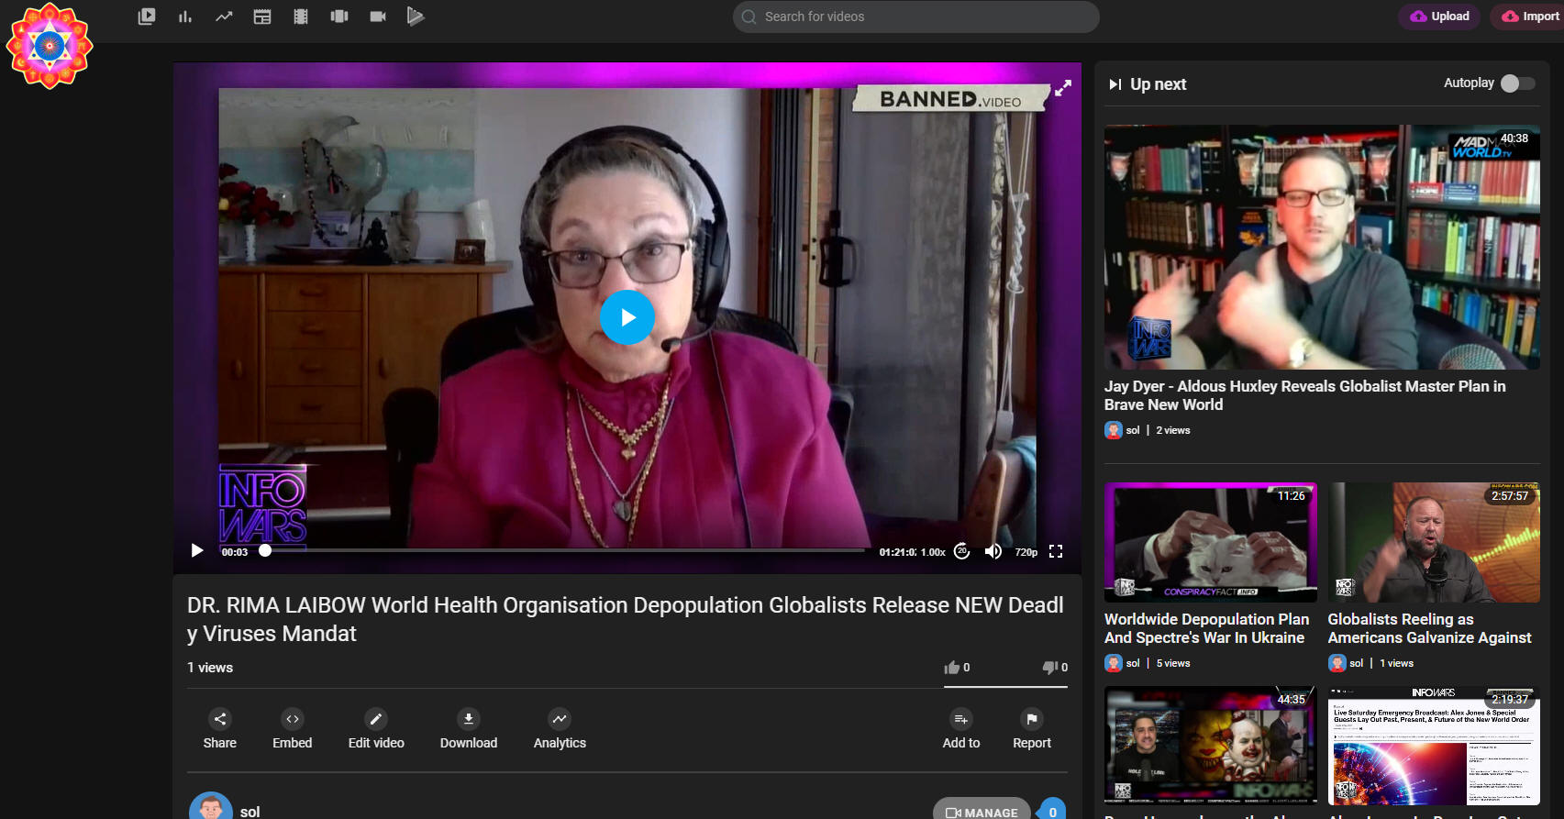Viewport: 1564px width, 819px height.
Task: Click the mandala site logo
Action: [x=50, y=46]
